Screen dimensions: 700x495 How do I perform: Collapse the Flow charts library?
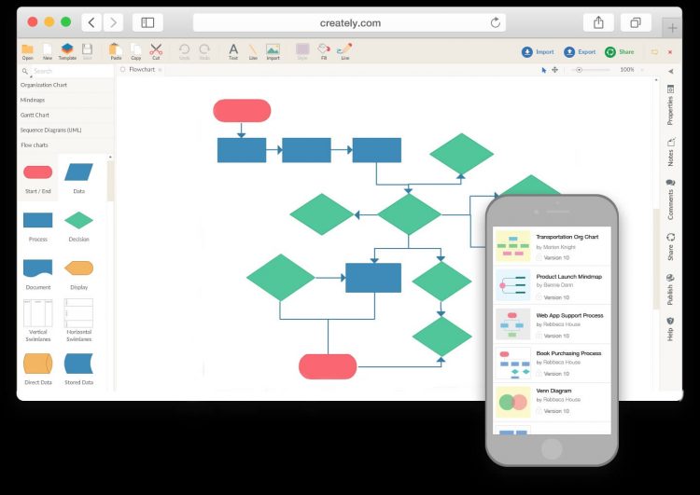tap(65, 144)
